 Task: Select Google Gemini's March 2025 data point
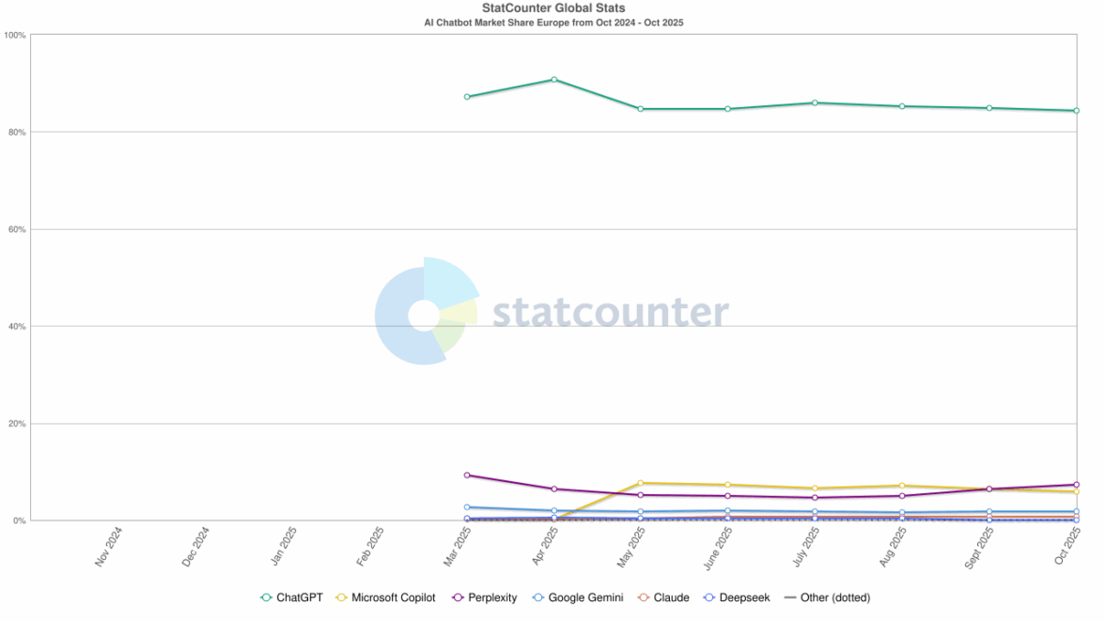(x=467, y=507)
